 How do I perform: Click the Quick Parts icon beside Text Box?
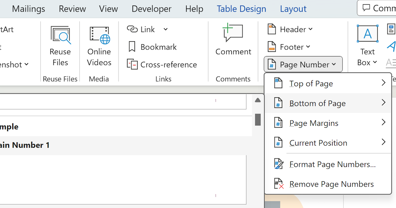[x=391, y=29]
